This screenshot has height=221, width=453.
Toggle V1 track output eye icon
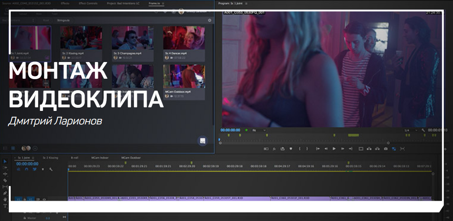pyautogui.click(x=44, y=199)
